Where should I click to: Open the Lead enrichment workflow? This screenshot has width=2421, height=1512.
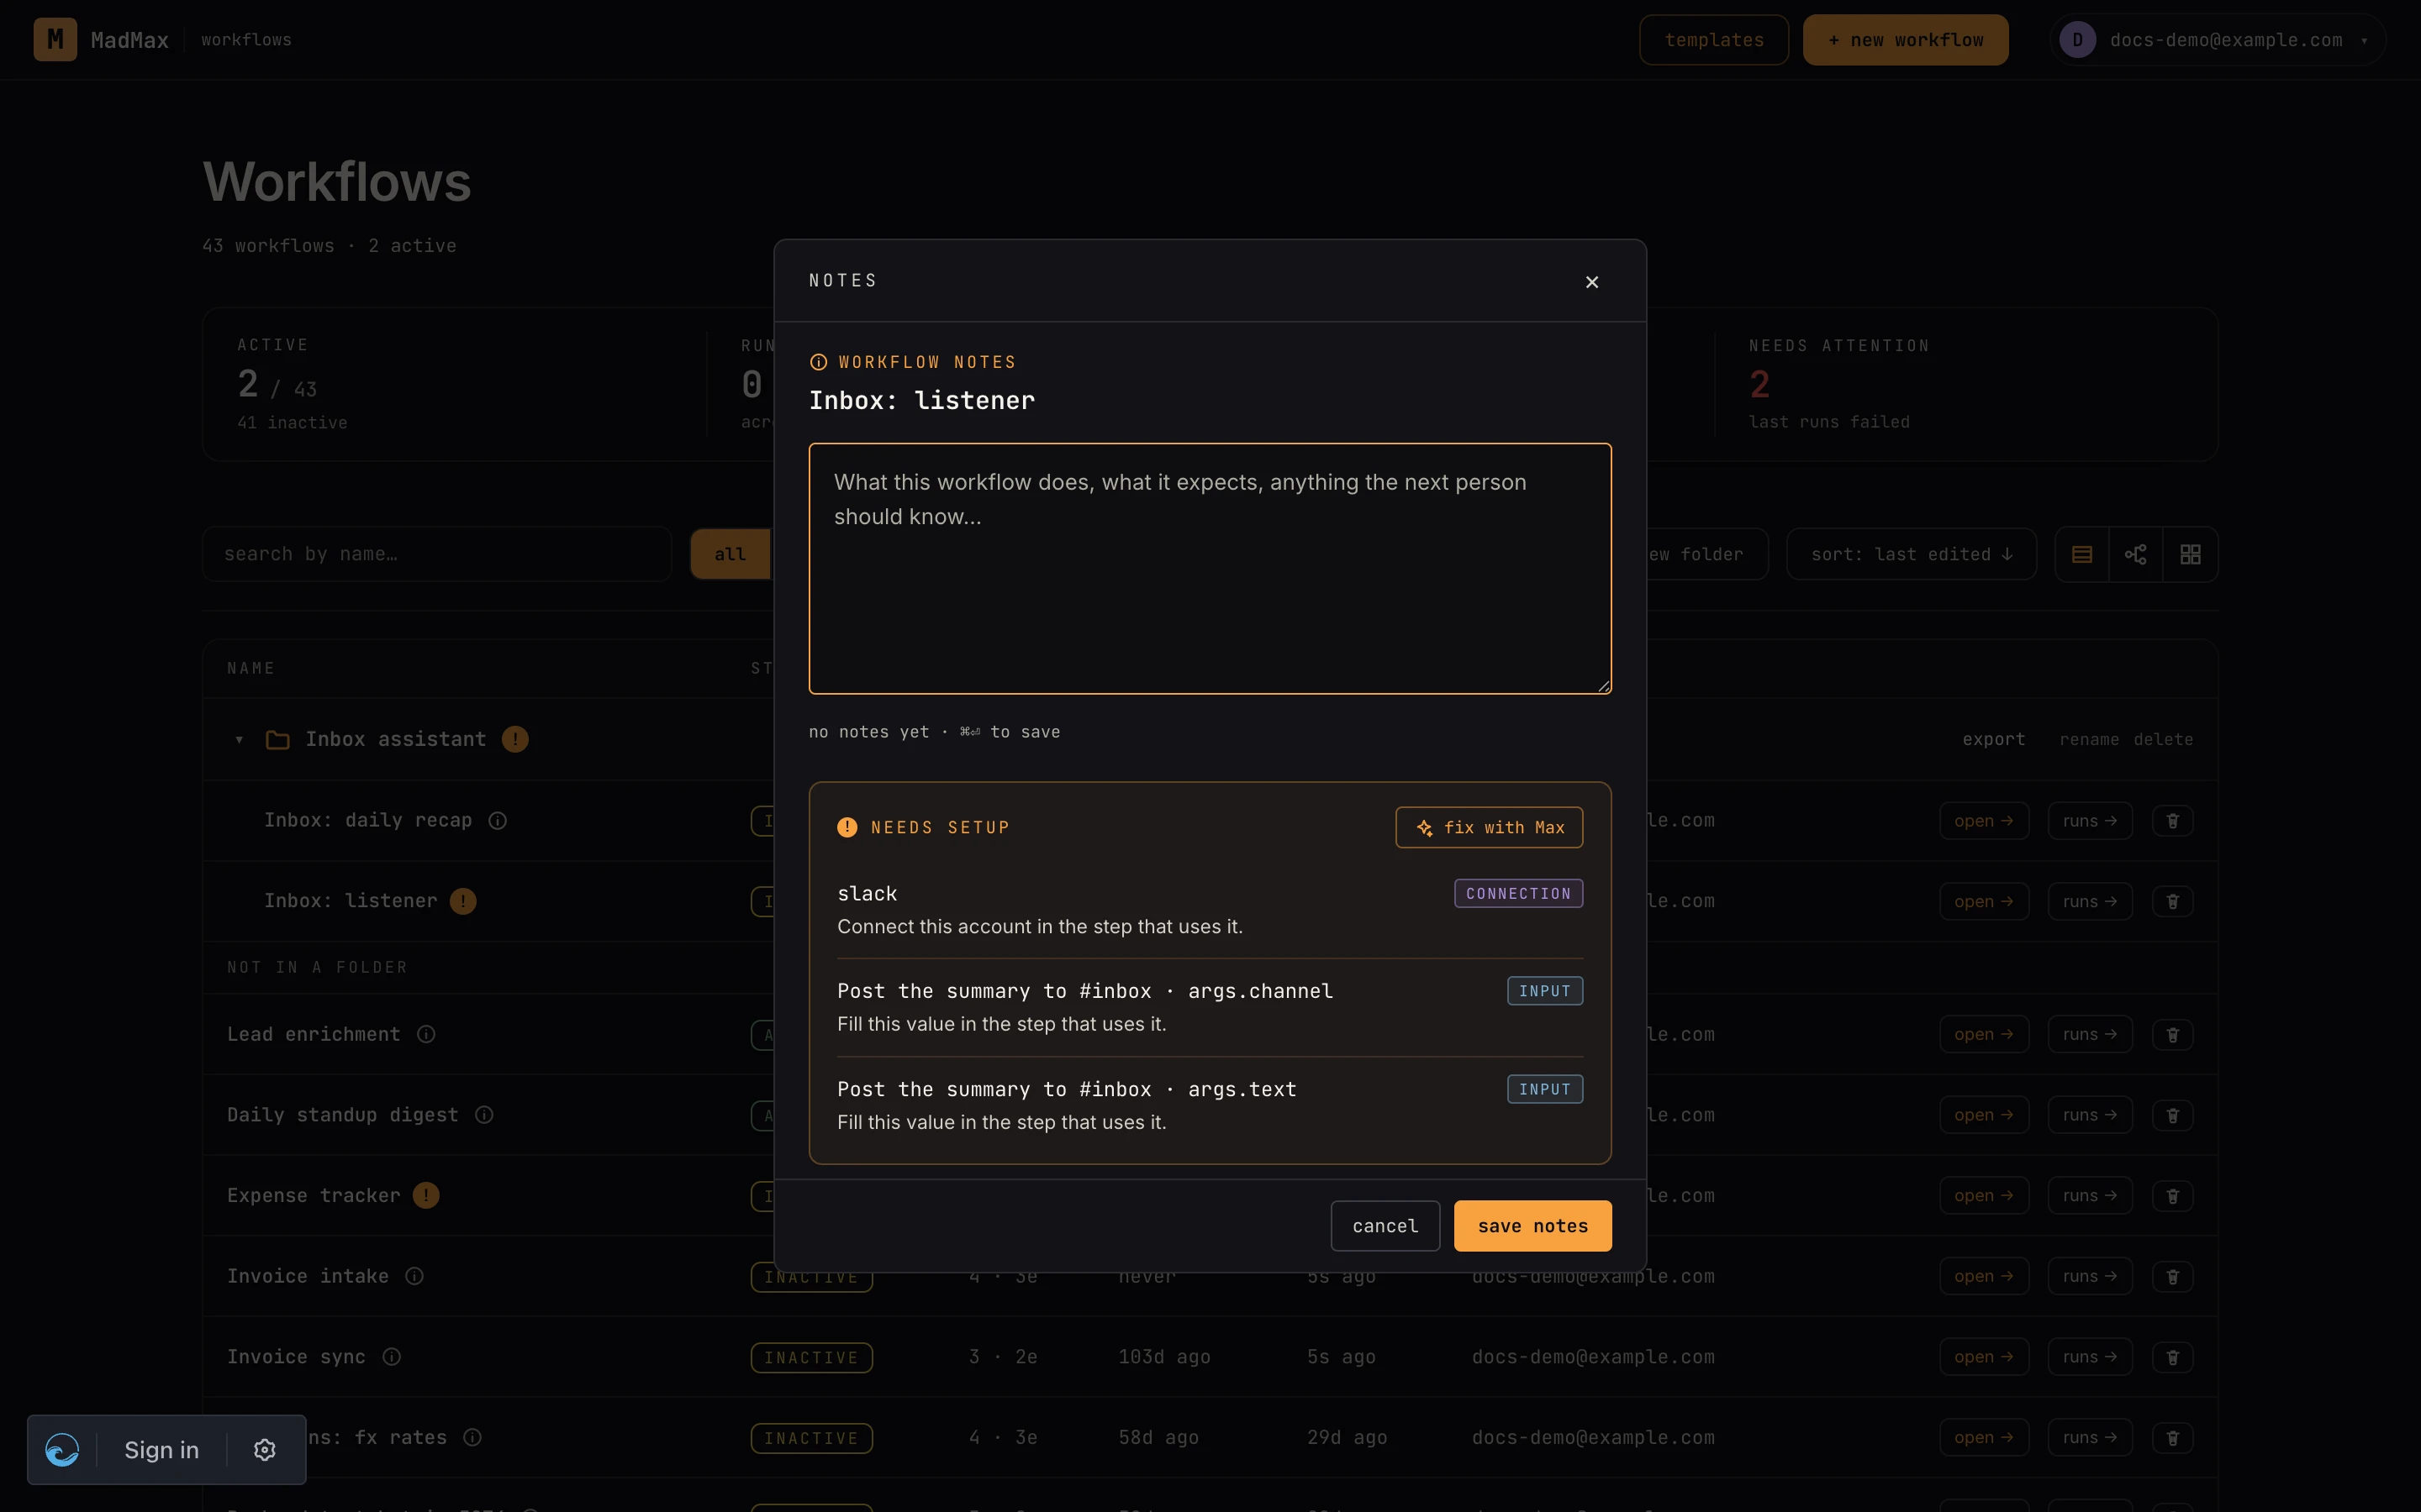1983,1034
